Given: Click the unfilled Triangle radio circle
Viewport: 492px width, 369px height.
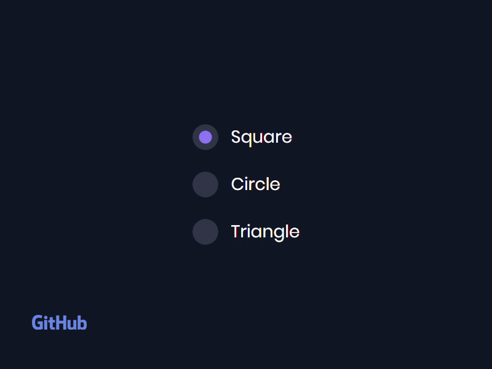Looking at the screenshot, I should (x=205, y=232).
